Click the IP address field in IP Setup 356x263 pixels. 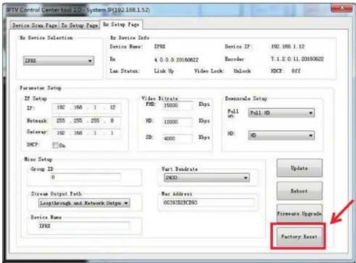(x=86, y=107)
